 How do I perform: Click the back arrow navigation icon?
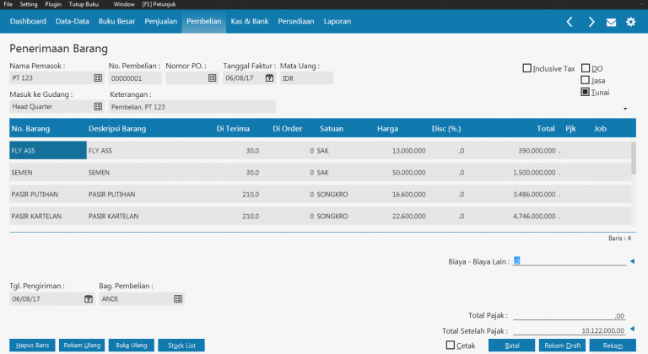click(570, 21)
